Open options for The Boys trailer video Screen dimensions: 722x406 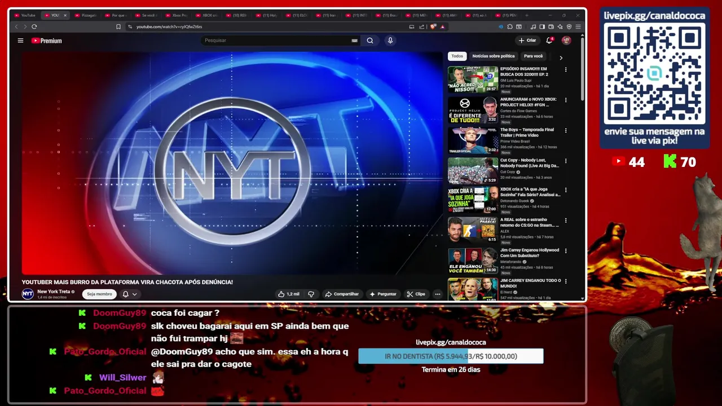566,131
